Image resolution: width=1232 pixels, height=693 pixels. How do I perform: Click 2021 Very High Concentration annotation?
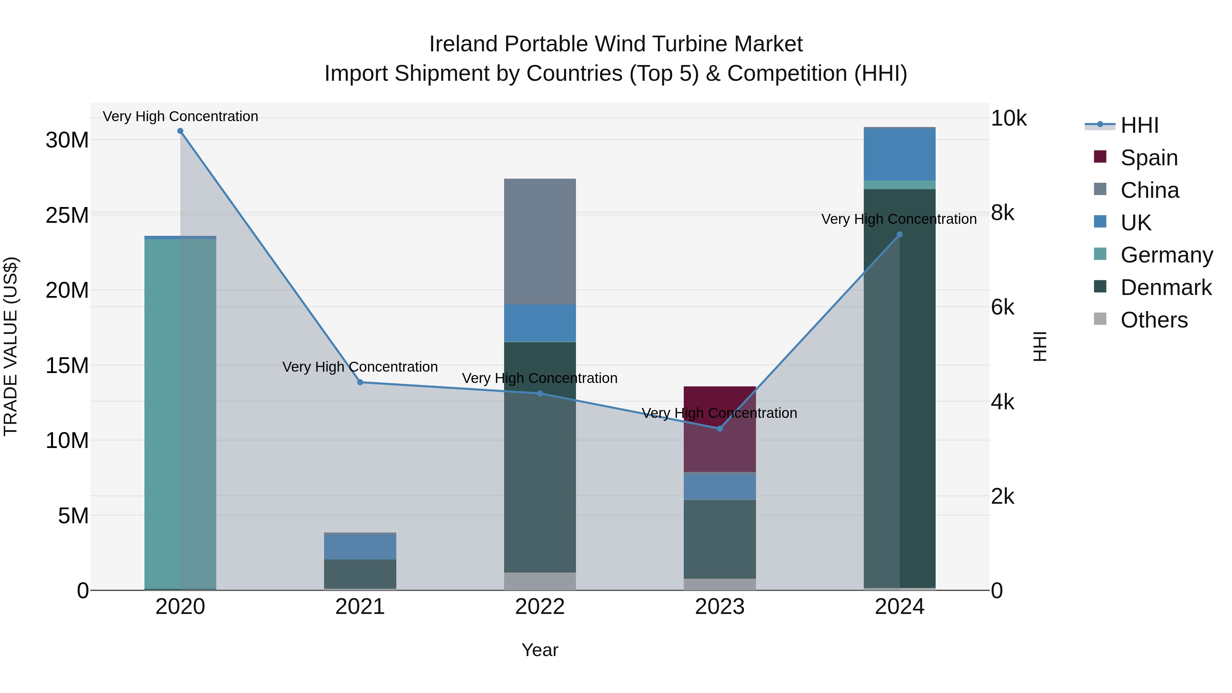[360, 367]
